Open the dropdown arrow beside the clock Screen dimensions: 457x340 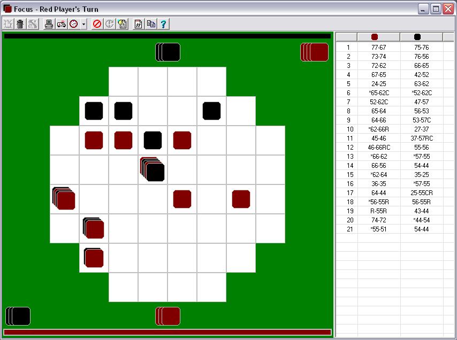[x=83, y=24]
